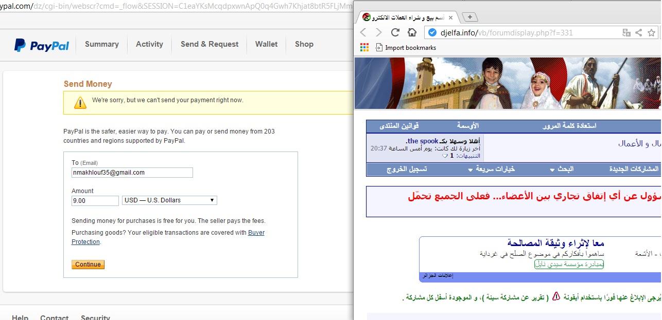
Task: Reload the djelfa.info page
Action: [395, 32]
